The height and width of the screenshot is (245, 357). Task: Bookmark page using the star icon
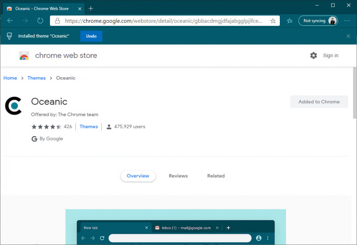pos(273,21)
